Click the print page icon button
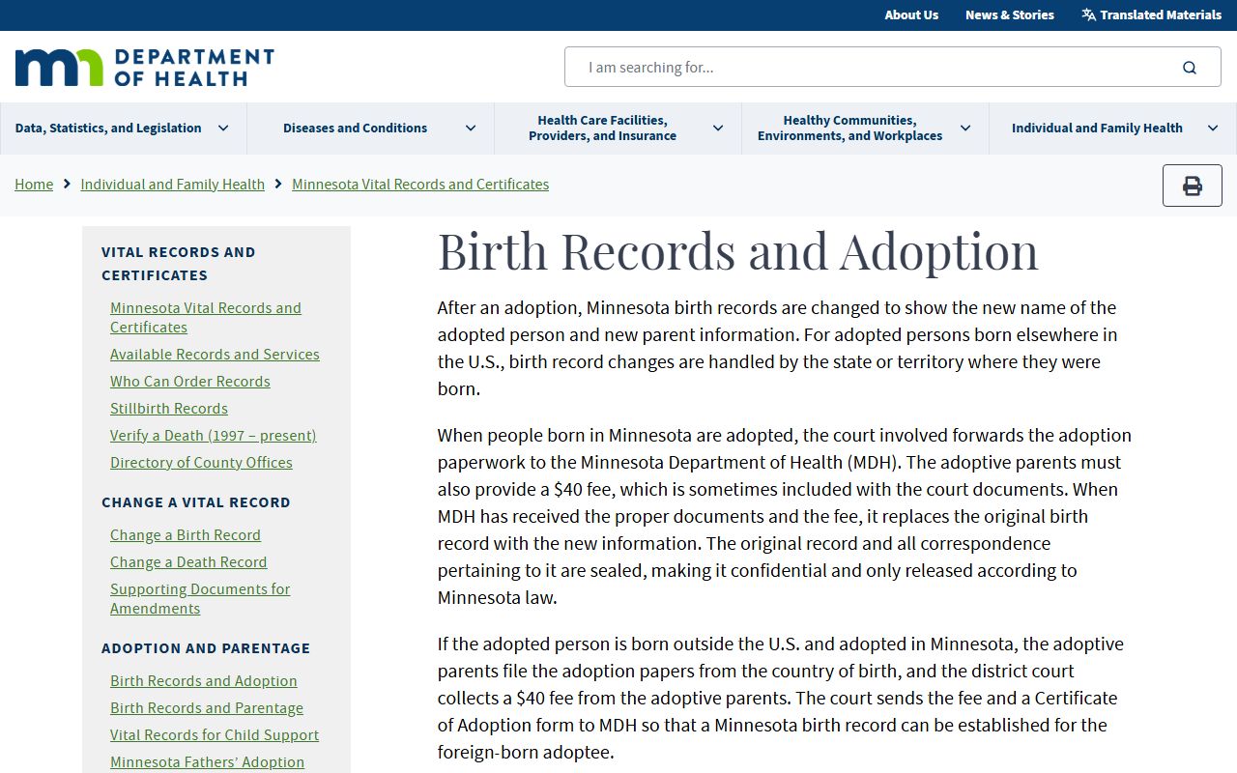 (x=1193, y=186)
